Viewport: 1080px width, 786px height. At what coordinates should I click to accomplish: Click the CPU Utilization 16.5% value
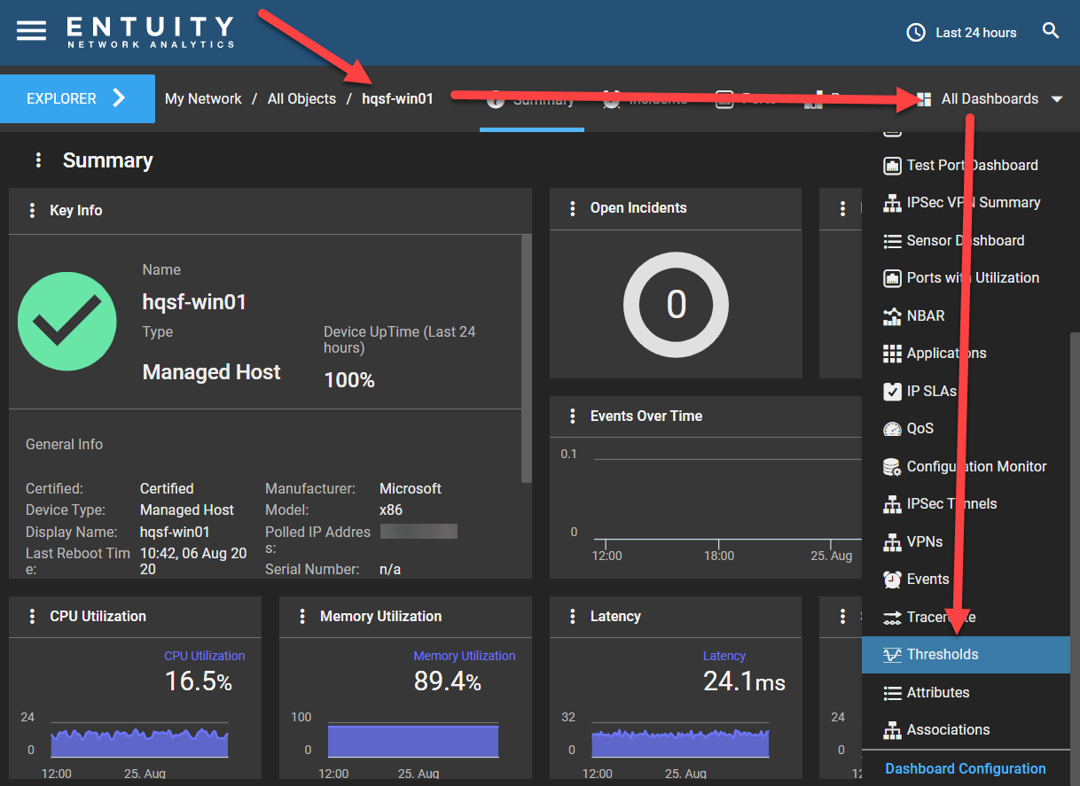click(199, 682)
